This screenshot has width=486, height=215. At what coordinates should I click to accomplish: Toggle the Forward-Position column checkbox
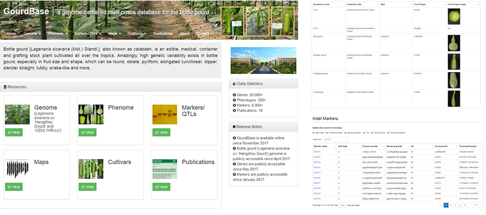388,132
